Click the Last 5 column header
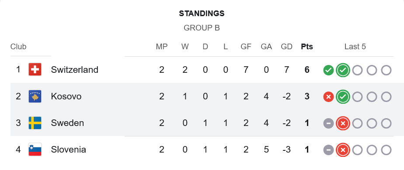Image resolution: width=404 pixels, height=170 pixels. 355,47
